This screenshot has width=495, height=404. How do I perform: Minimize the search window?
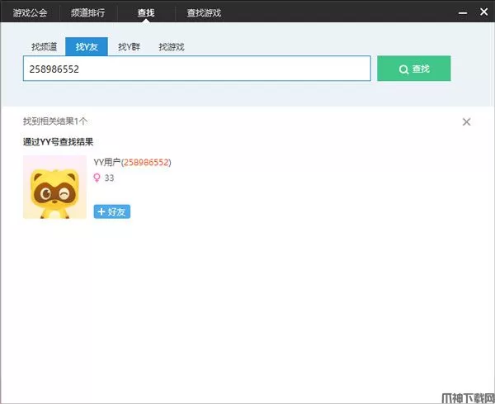[463, 13]
